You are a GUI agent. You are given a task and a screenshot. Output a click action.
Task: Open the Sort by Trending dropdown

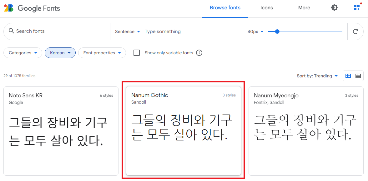click(317, 76)
